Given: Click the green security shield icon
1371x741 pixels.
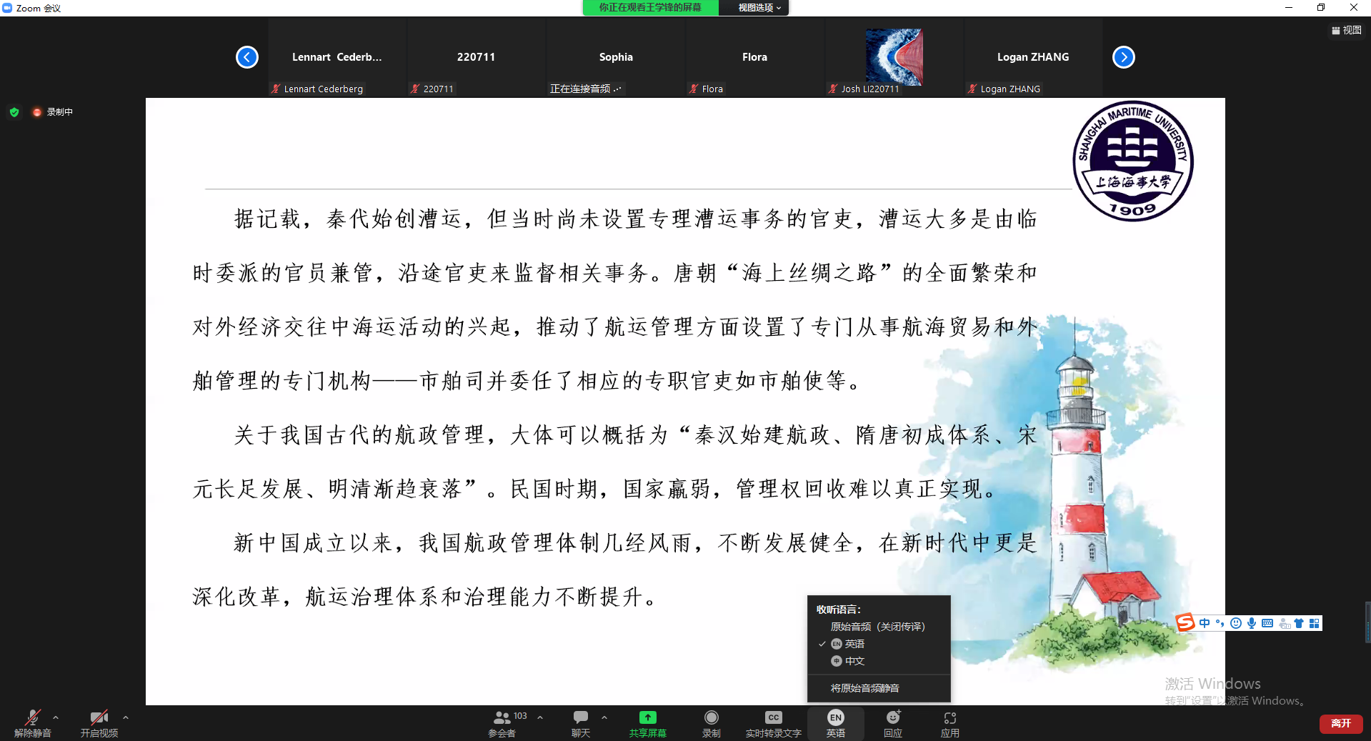Looking at the screenshot, I should 14,112.
